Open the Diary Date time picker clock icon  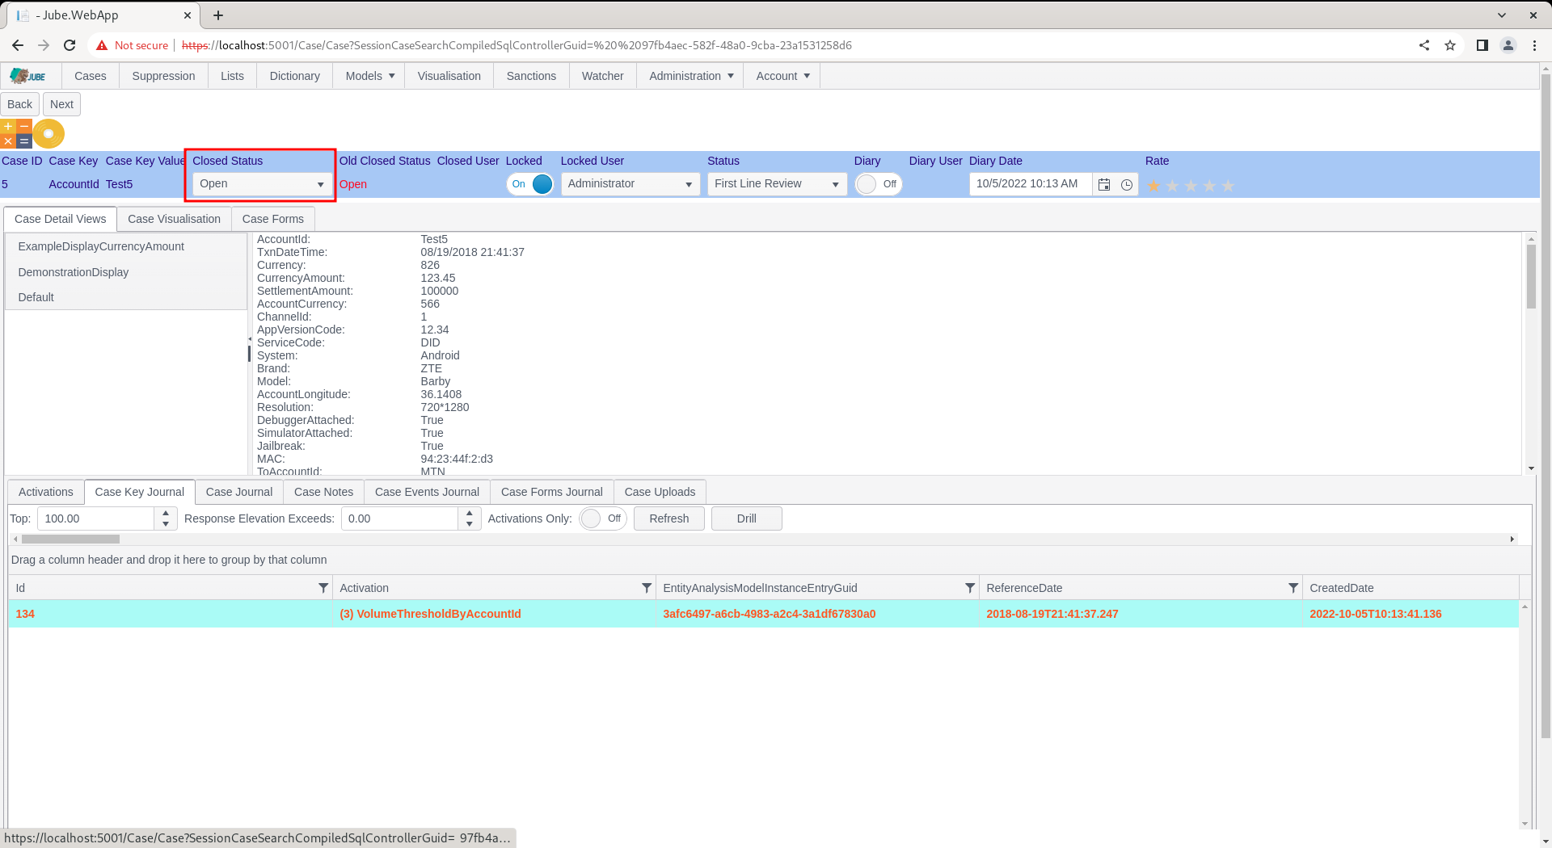pos(1127,185)
